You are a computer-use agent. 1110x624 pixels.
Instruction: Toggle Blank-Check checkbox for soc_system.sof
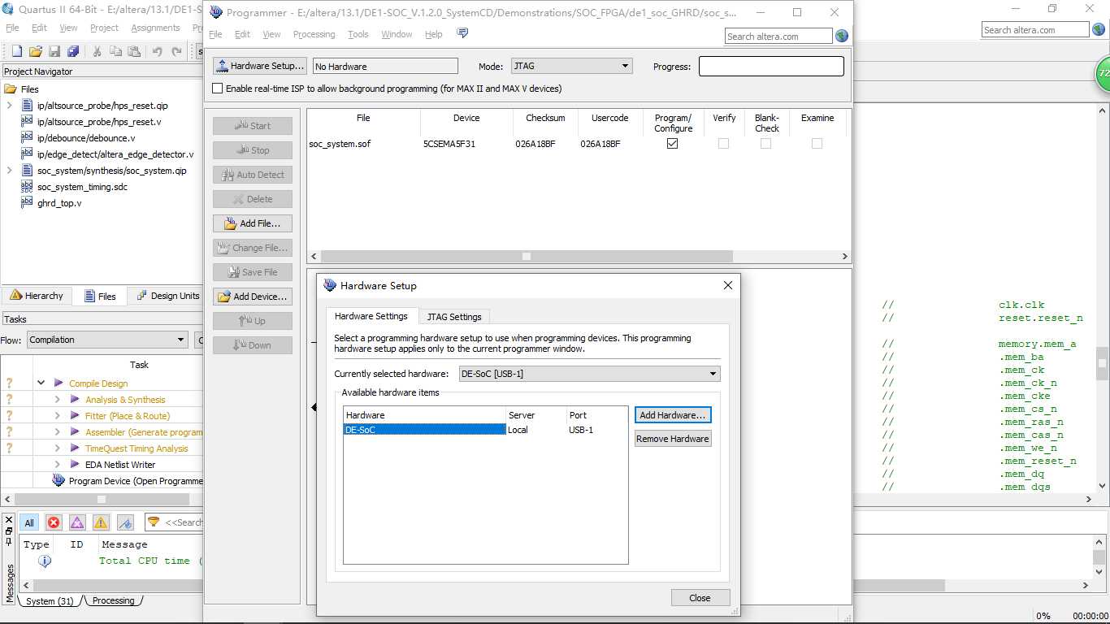765,143
